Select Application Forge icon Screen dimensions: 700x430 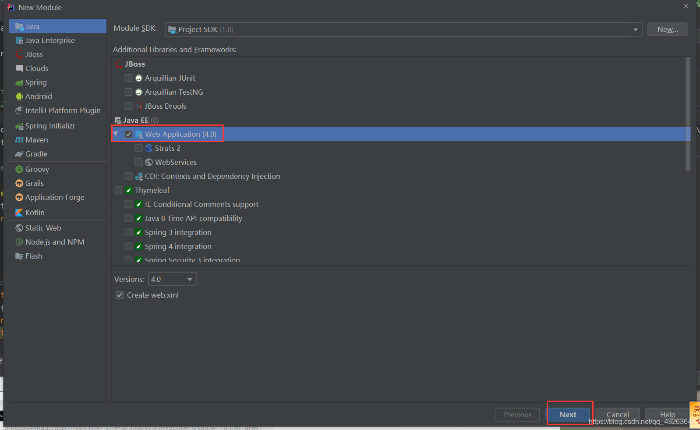click(x=19, y=197)
